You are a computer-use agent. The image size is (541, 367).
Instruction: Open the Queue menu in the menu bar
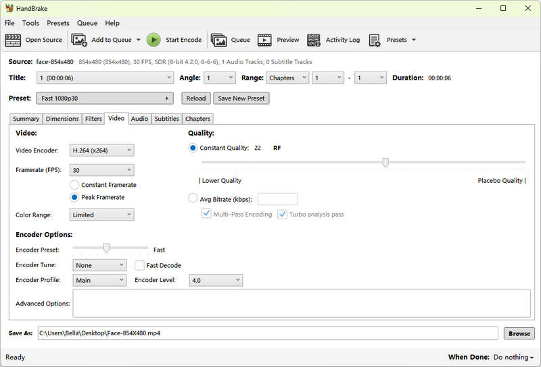[x=87, y=23]
